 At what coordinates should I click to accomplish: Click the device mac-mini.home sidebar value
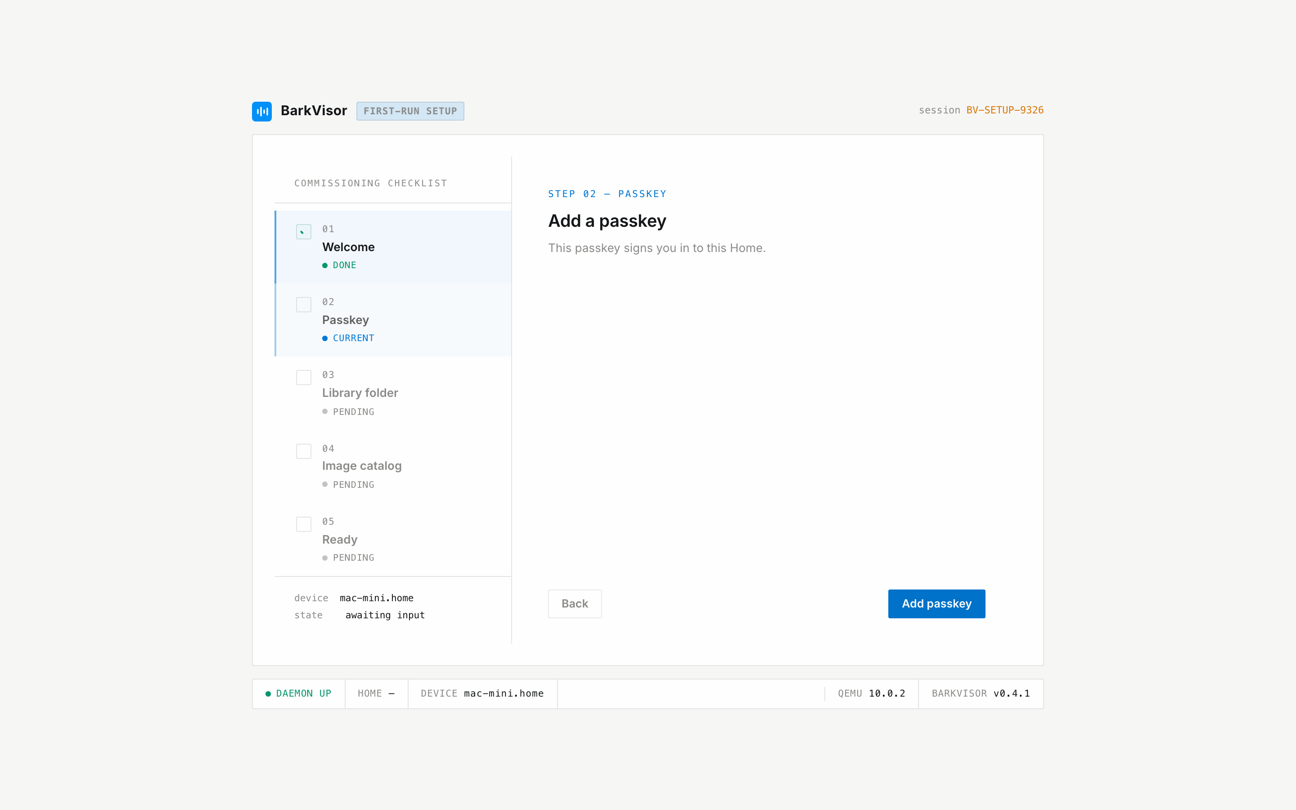tap(377, 598)
